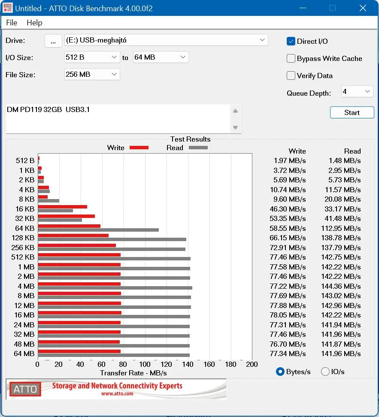The height and width of the screenshot is (417, 379).
Task: Click the 53.35 MB/s write value
Action: pos(288,219)
